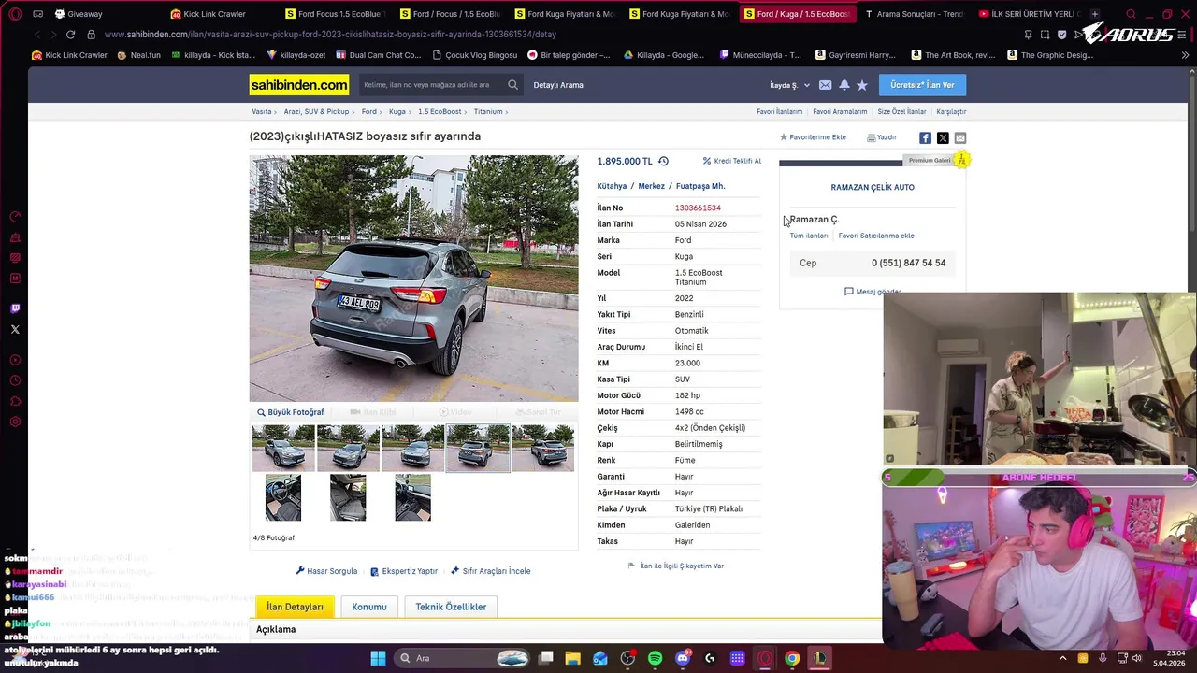Screen dimensions: 1197x673
Task: Share listing on Facebook
Action: (x=925, y=137)
